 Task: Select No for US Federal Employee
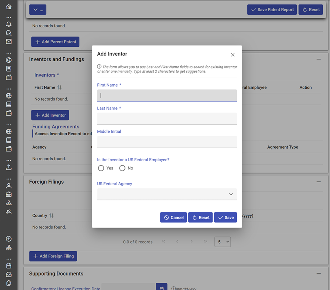[122, 168]
